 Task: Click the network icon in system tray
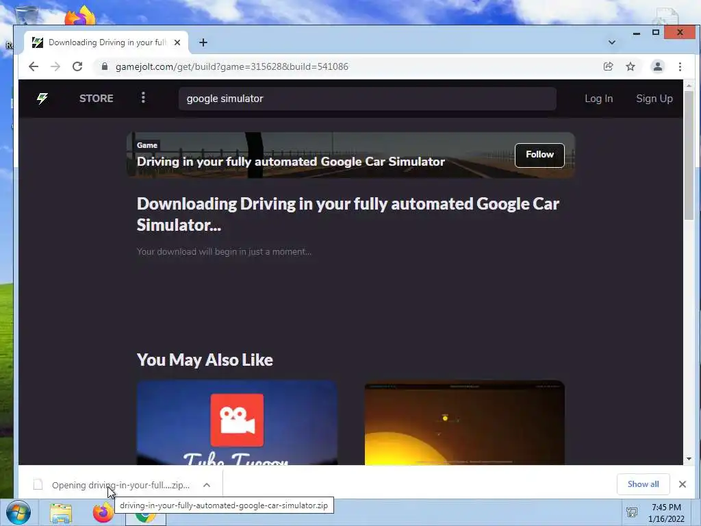(632, 512)
